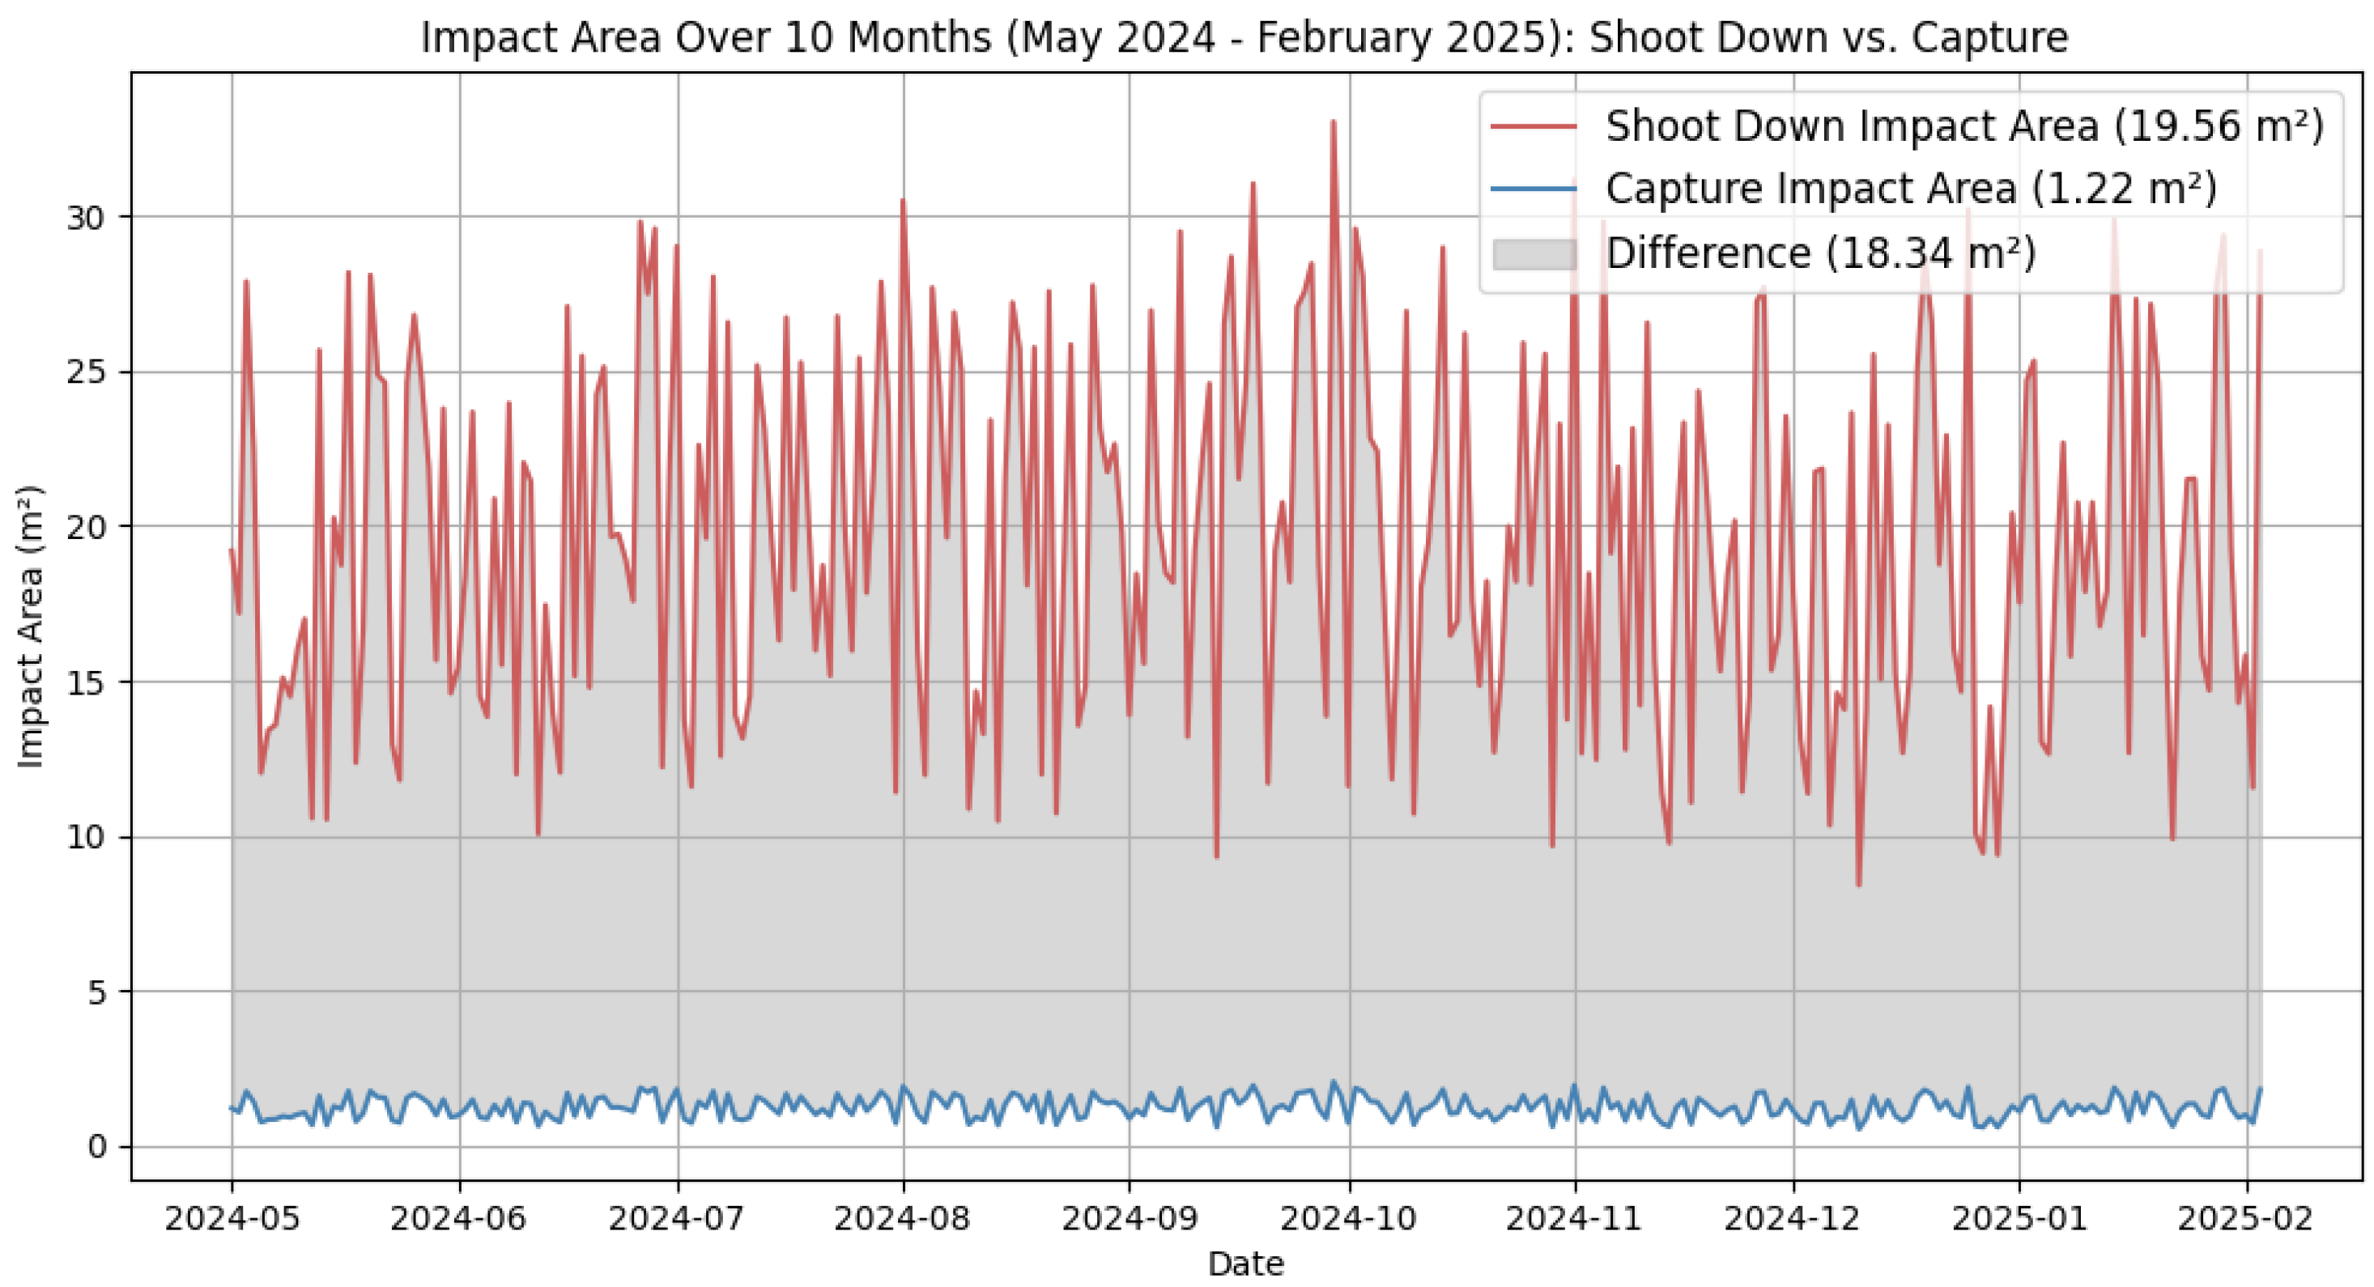The image size is (2374, 1287).
Task: Click the y-axis tick label 25
Action: tap(87, 372)
